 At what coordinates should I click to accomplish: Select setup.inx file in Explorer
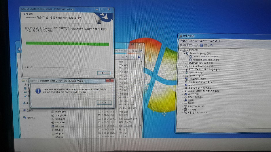59,133
